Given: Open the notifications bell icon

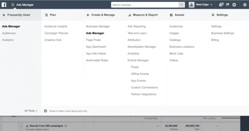Looking at the screenshot, I should click(221, 5).
